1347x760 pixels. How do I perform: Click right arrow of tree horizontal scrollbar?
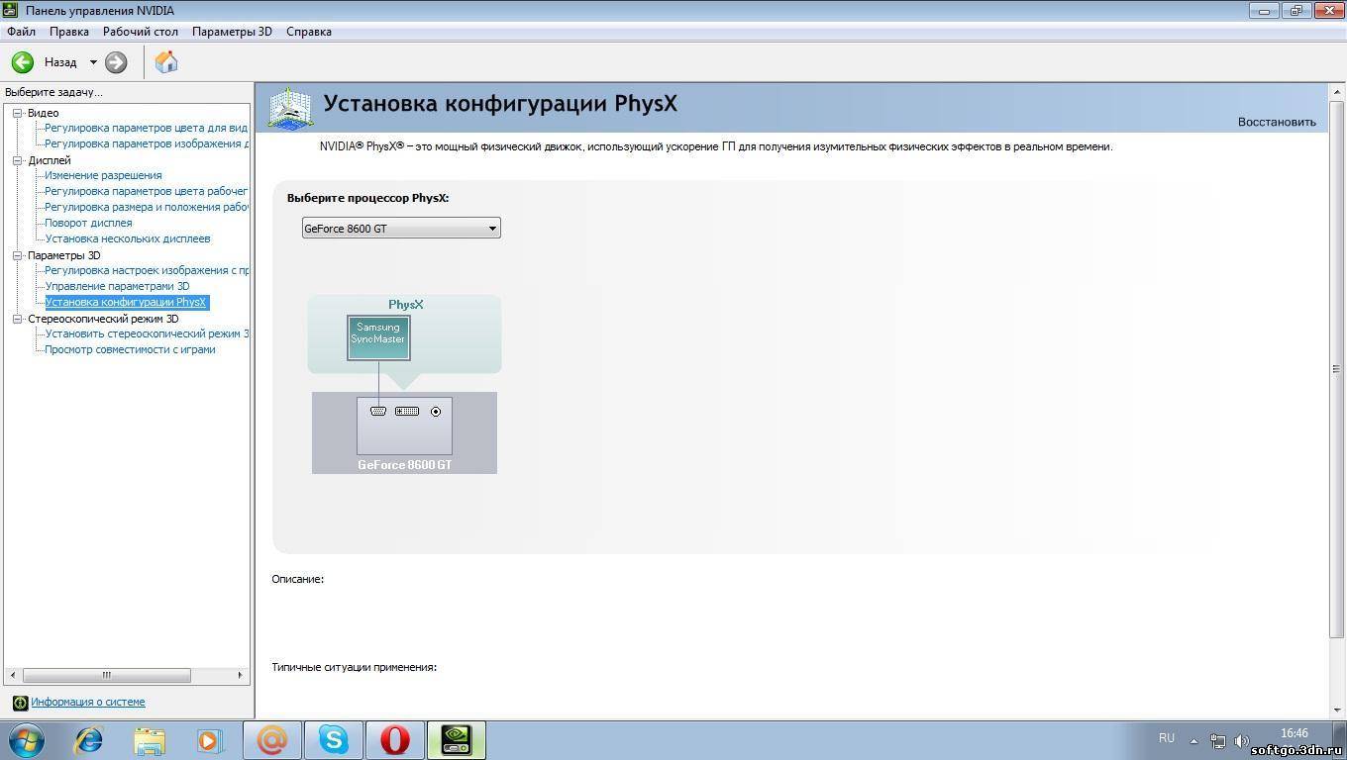[240, 675]
